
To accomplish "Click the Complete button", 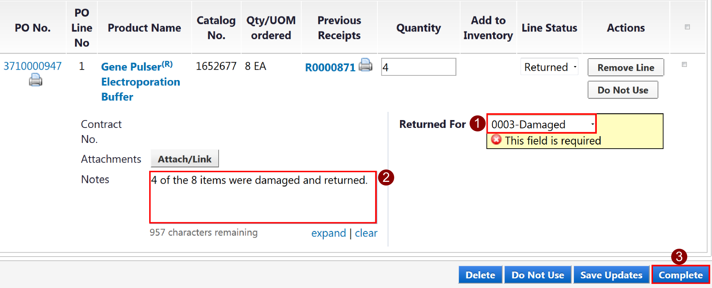I will (x=681, y=275).
